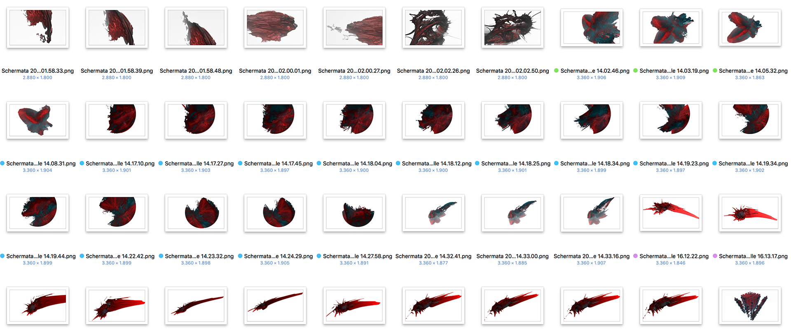Click the Schermata 14.33.16.png file name
Image resolution: width=791 pixels, height=334 pixels.
[592, 256]
